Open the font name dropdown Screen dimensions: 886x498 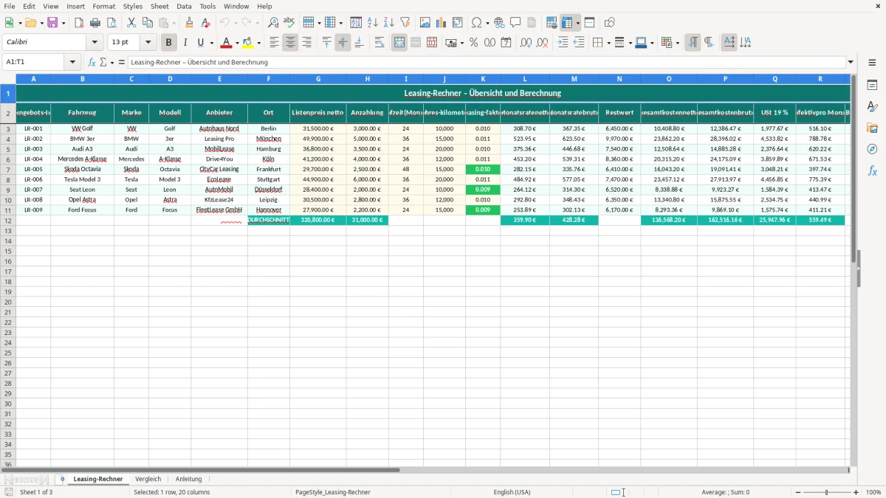pos(95,43)
